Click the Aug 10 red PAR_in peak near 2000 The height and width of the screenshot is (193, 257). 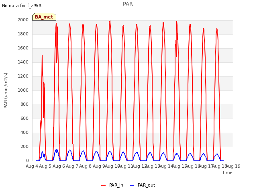click(x=110, y=21)
